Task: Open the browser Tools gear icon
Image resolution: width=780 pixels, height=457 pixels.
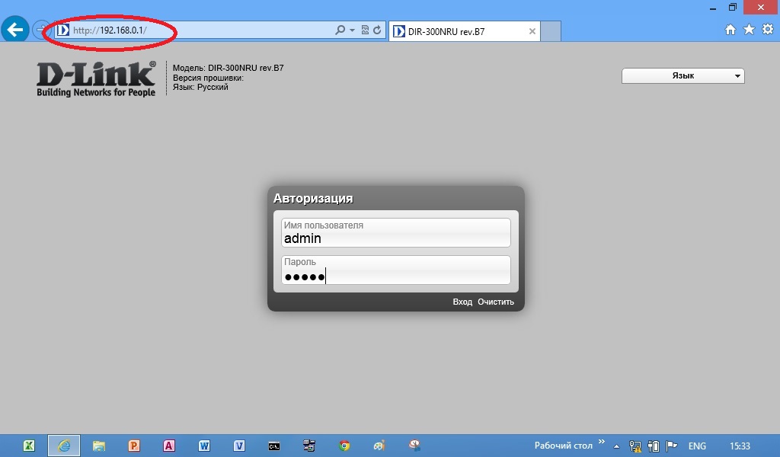Action: point(767,30)
